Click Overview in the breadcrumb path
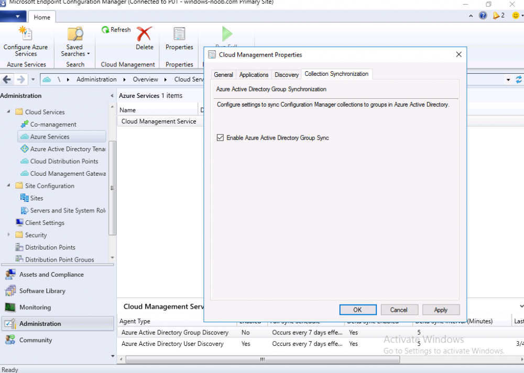 click(x=145, y=80)
